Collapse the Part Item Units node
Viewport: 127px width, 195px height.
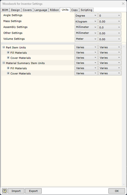tap(4, 47)
